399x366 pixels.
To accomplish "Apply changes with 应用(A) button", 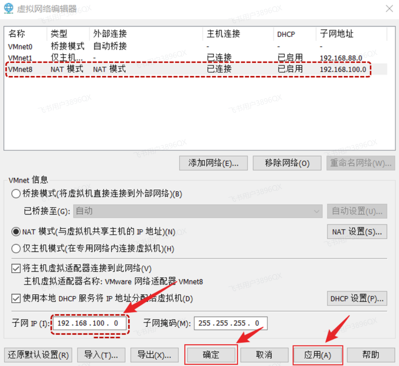I will (318, 355).
